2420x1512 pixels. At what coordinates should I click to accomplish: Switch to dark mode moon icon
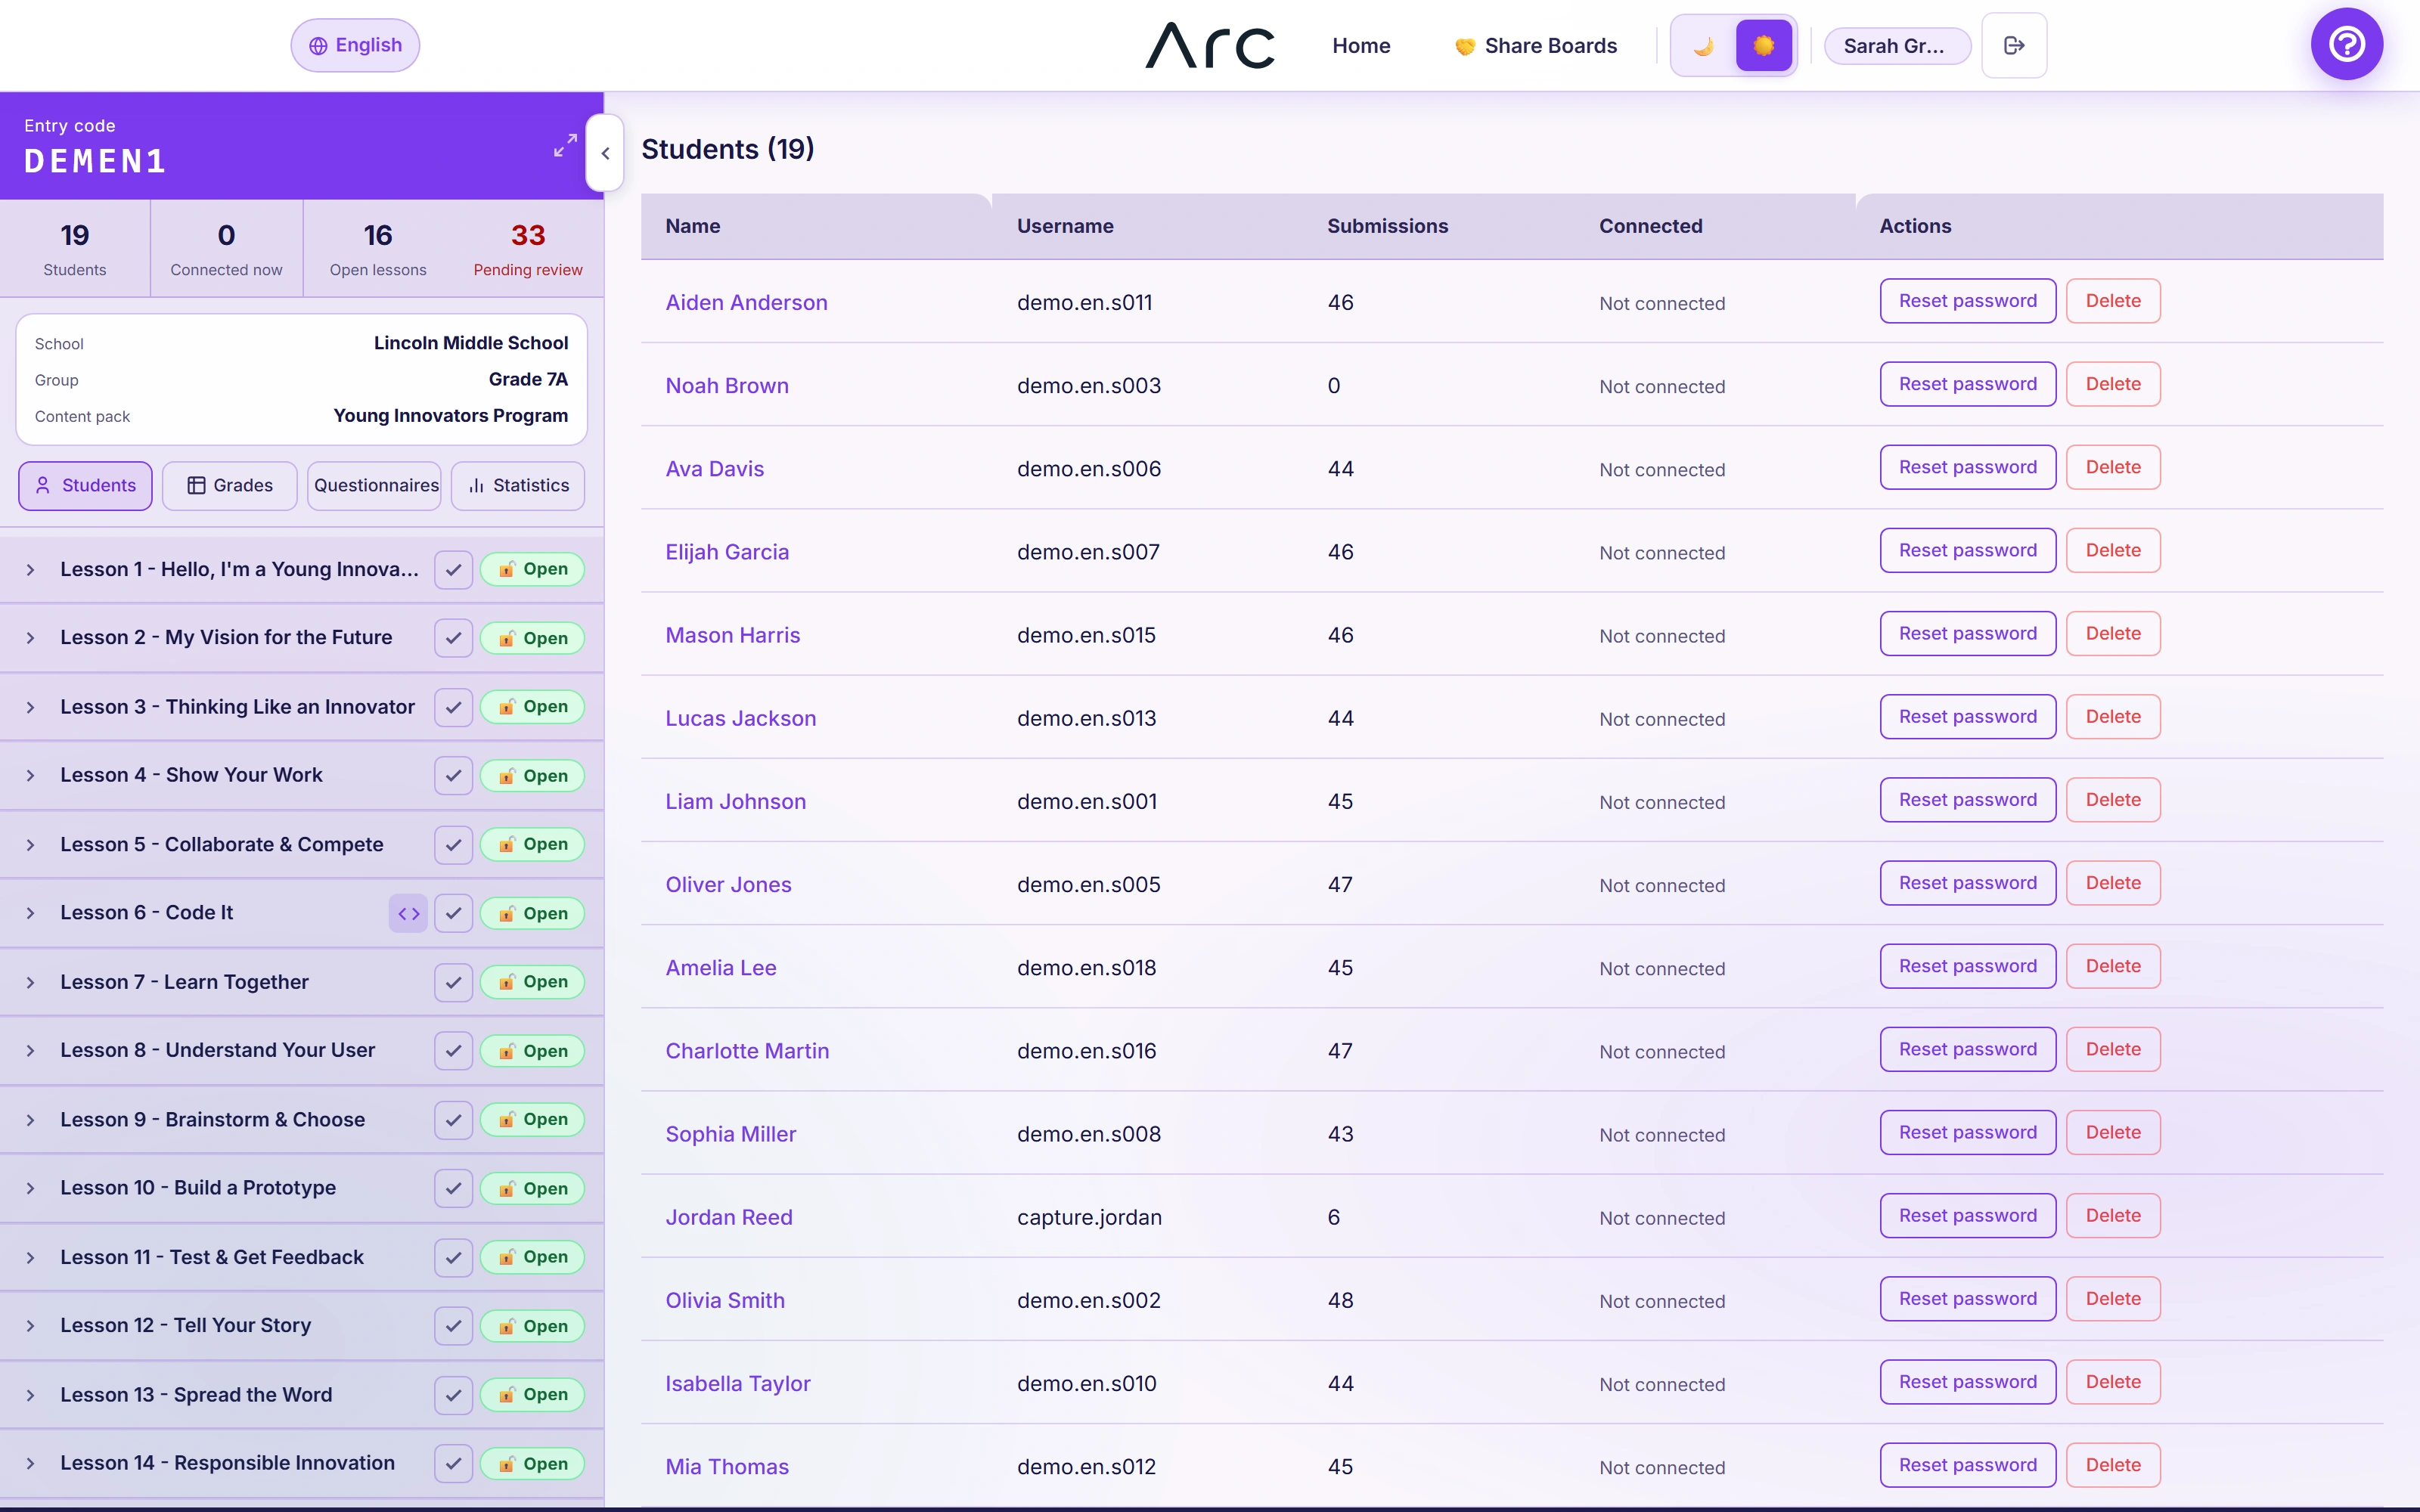pyautogui.click(x=1704, y=46)
